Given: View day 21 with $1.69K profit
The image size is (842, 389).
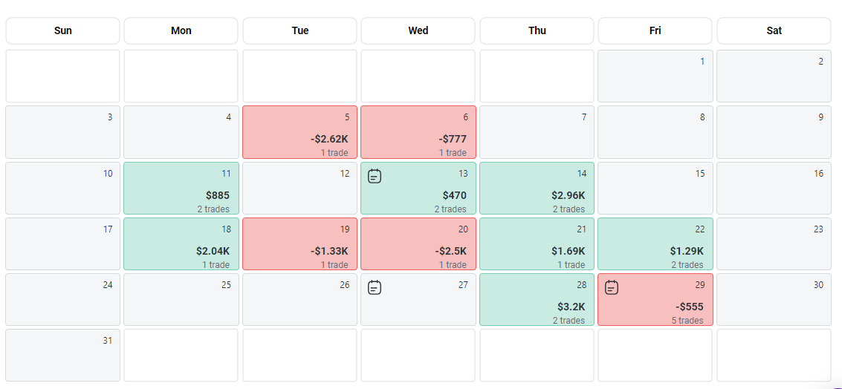Looking at the screenshot, I should [537, 244].
